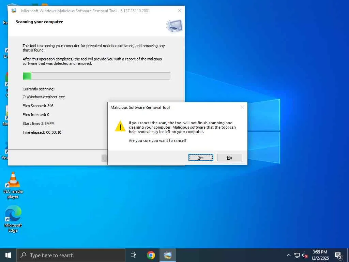The width and height of the screenshot is (349, 262).
Task: Show hidden system tray icons
Action: 288,255
